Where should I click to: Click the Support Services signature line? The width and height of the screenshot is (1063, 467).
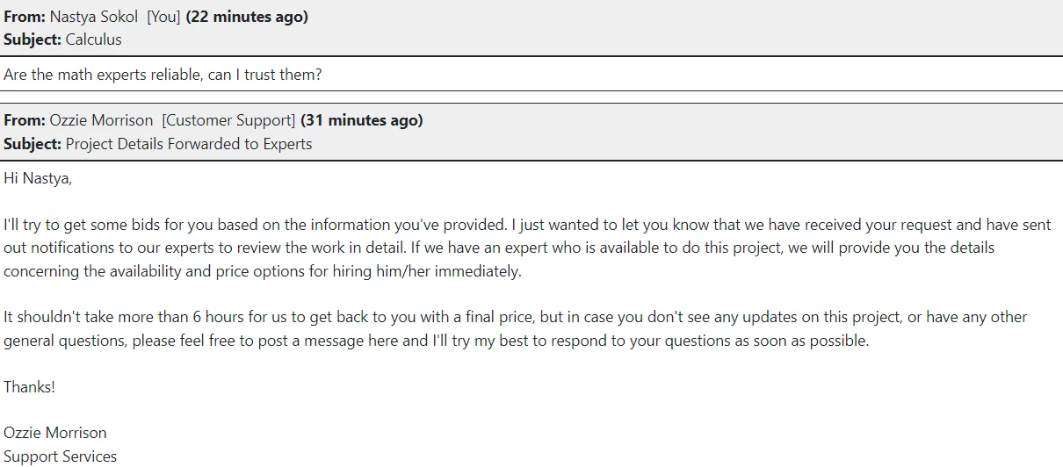tap(60, 456)
